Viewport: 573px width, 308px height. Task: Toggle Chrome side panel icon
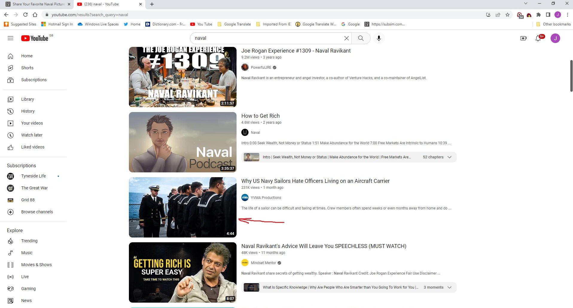point(548,15)
